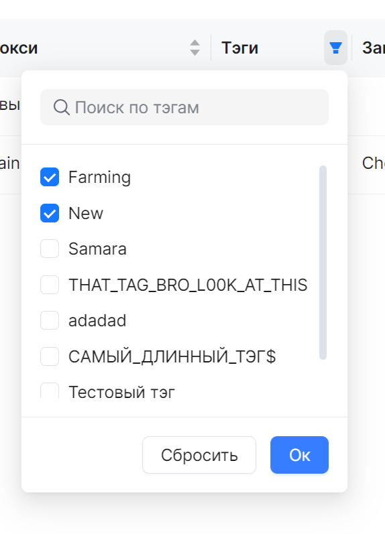Click the blue filter funnel icon
This screenshot has height=534, width=385.
click(335, 48)
